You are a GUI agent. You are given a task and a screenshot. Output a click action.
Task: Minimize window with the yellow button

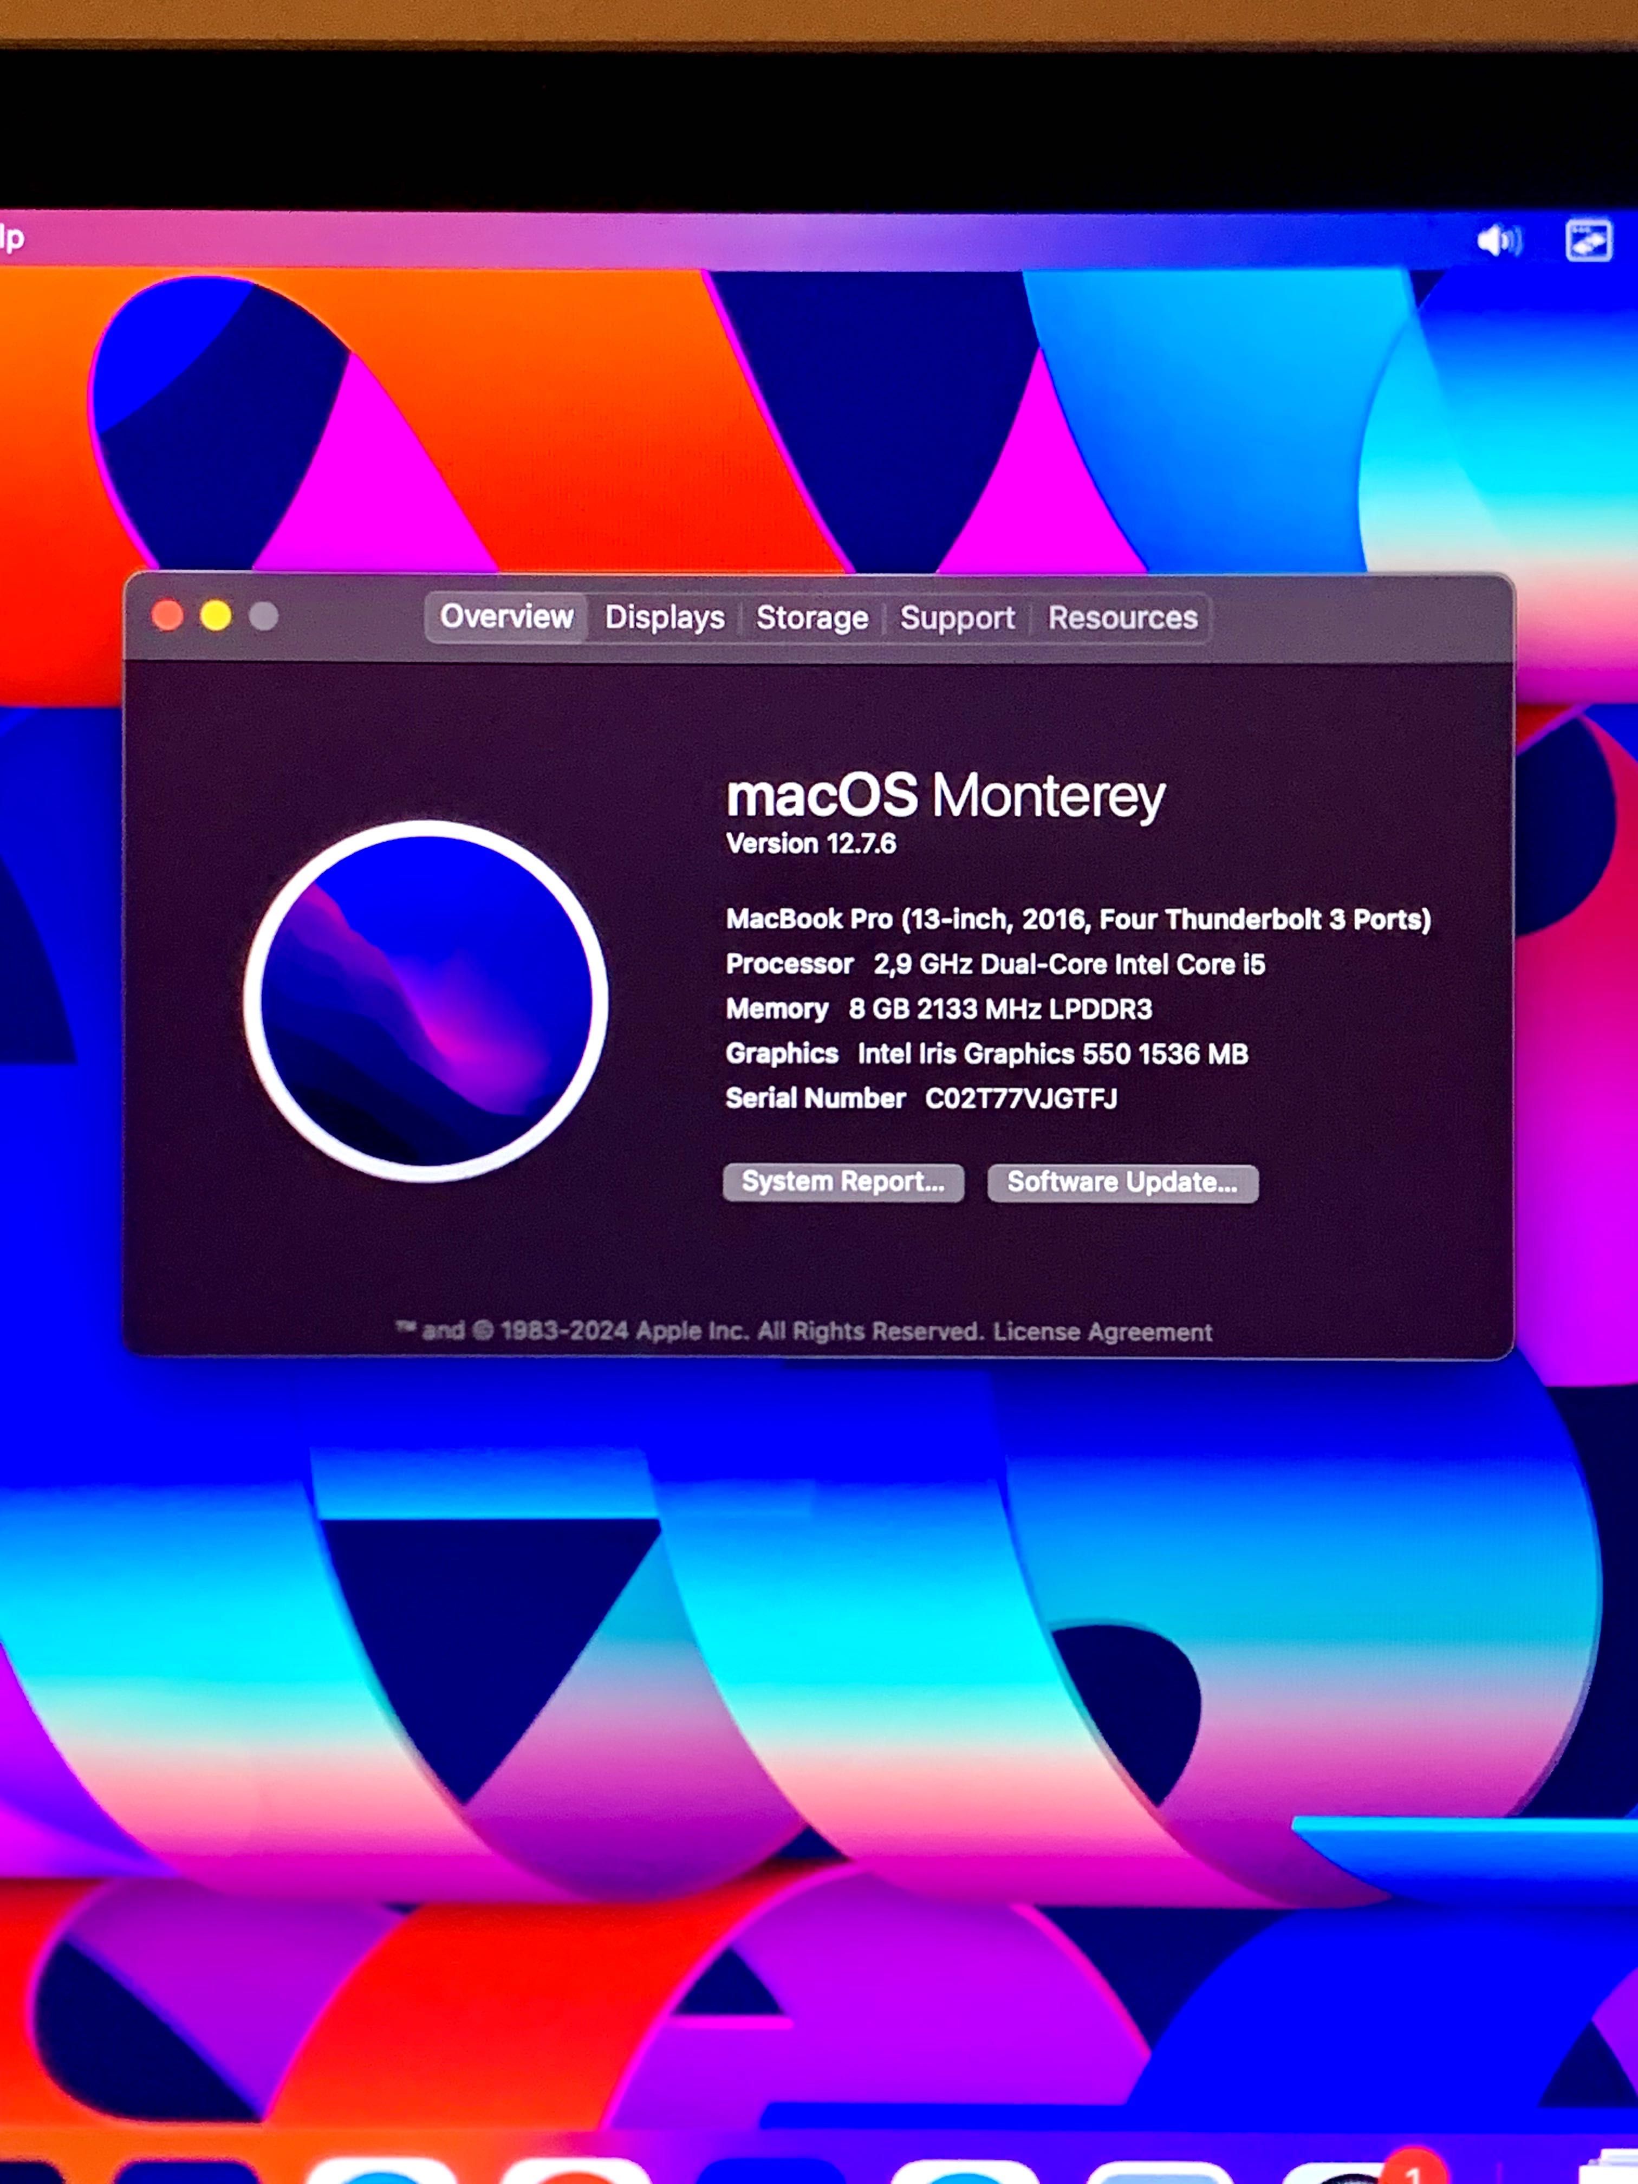[216, 616]
